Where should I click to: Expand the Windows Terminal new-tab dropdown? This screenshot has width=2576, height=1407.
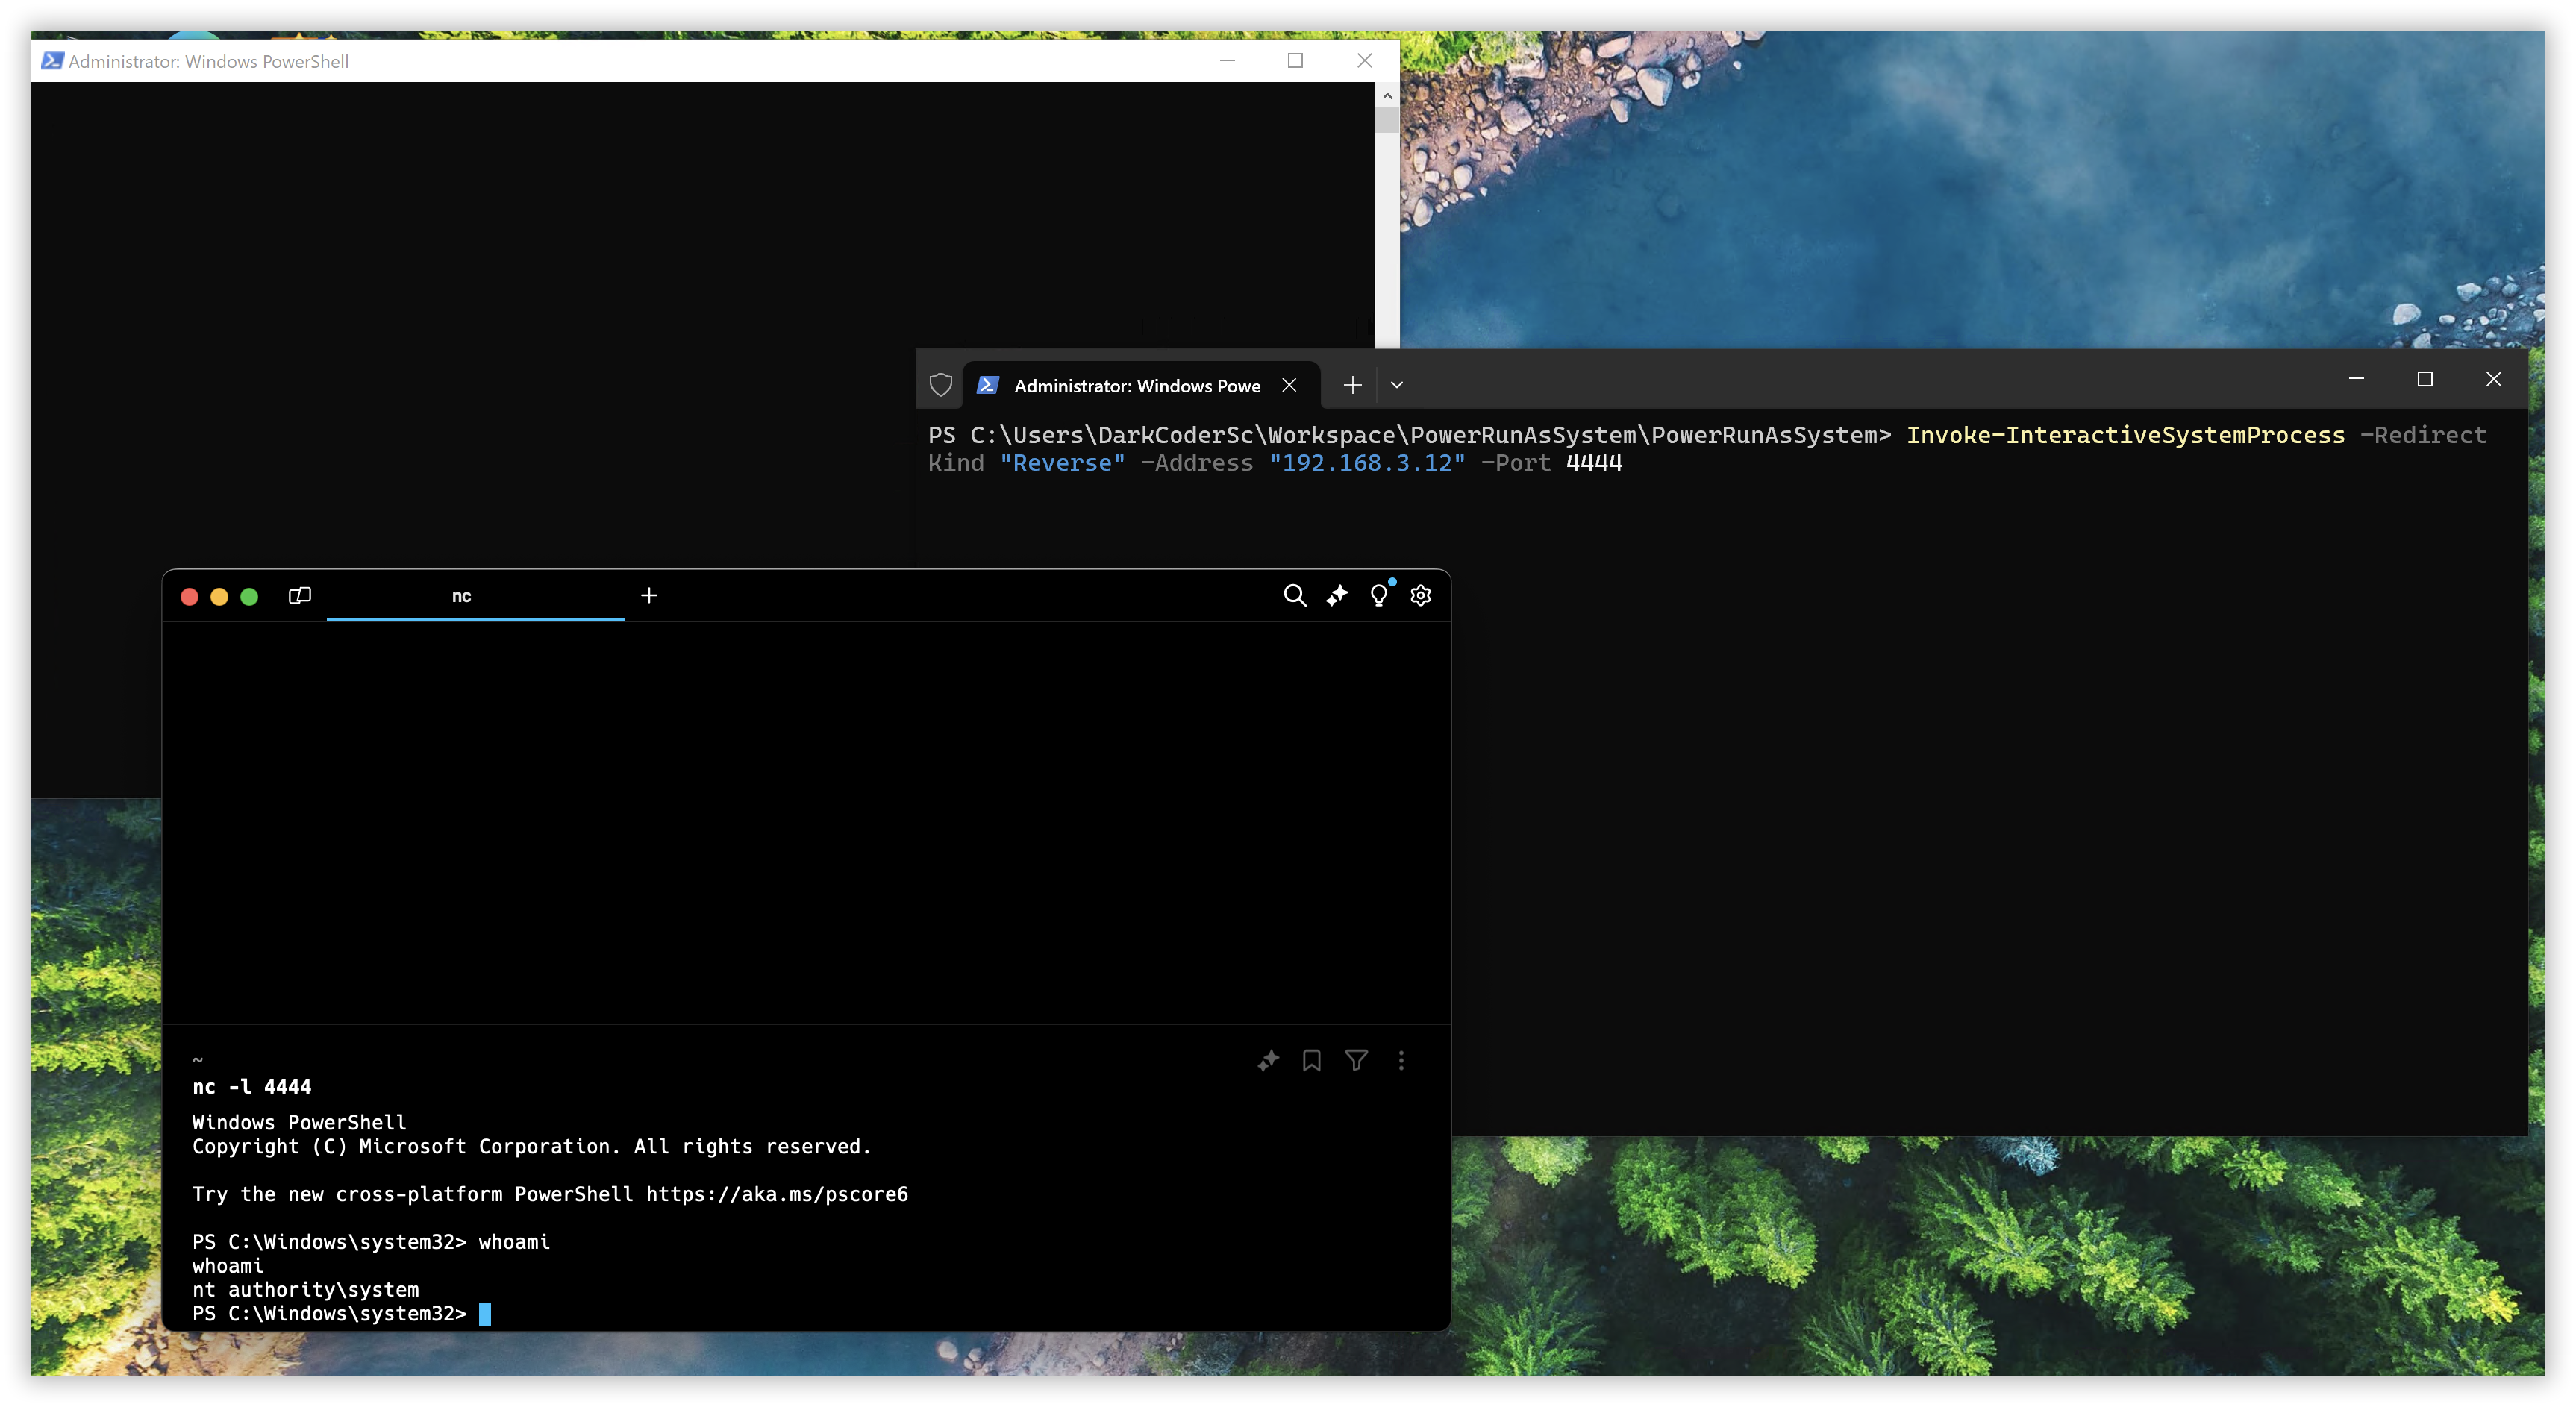click(1397, 385)
